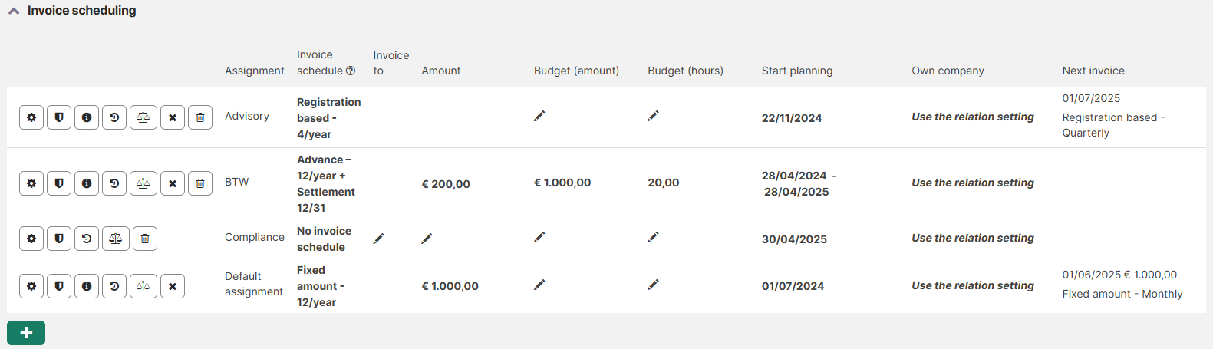This screenshot has height=349, width=1213.
Task: Click the shield icon in the BTW row
Action: [x=59, y=183]
